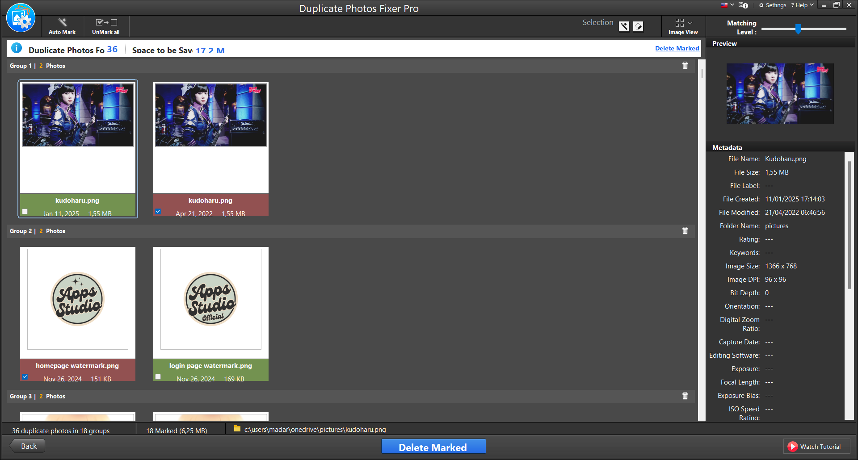Go Back to previous screen
This screenshot has height=460, width=858.
(28, 446)
